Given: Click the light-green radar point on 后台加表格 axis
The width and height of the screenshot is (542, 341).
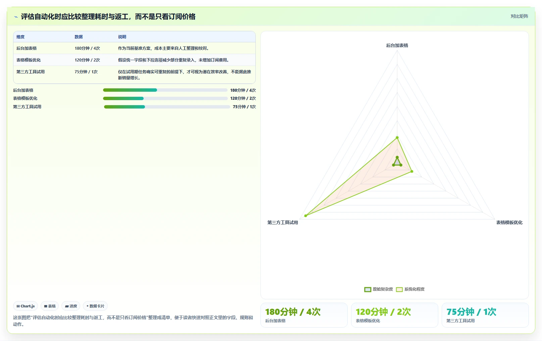Looking at the screenshot, I should (397, 138).
